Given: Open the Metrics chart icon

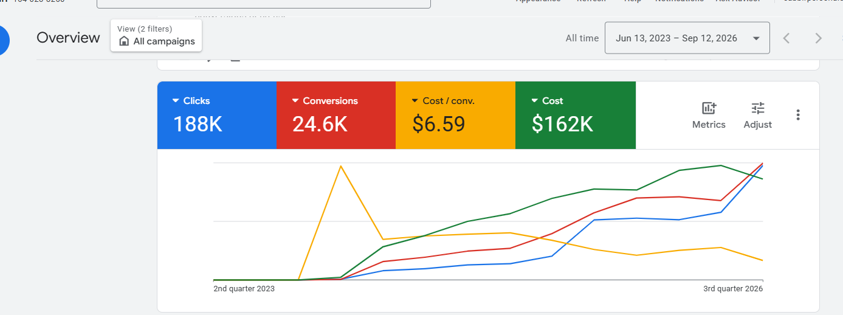Looking at the screenshot, I should (x=709, y=109).
